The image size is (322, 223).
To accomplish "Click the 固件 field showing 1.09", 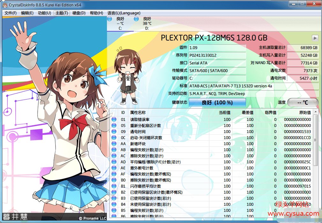I will [217, 48].
